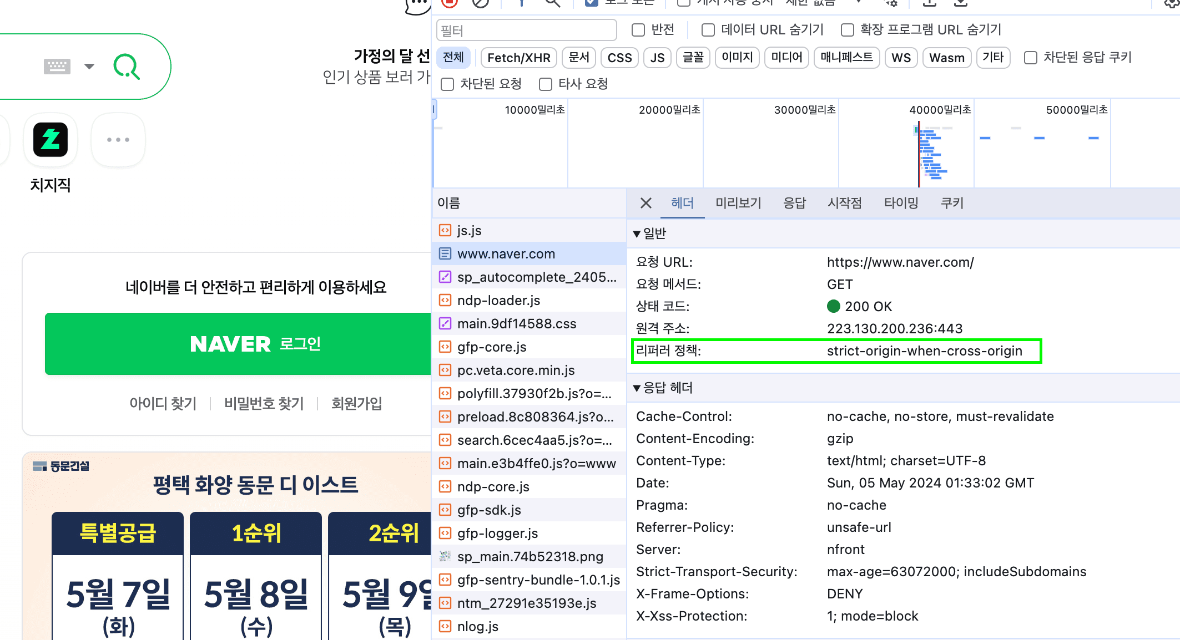The width and height of the screenshot is (1180, 640).
Task: Switch to the 타이밍 tab
Action: (x=901, y=203)
